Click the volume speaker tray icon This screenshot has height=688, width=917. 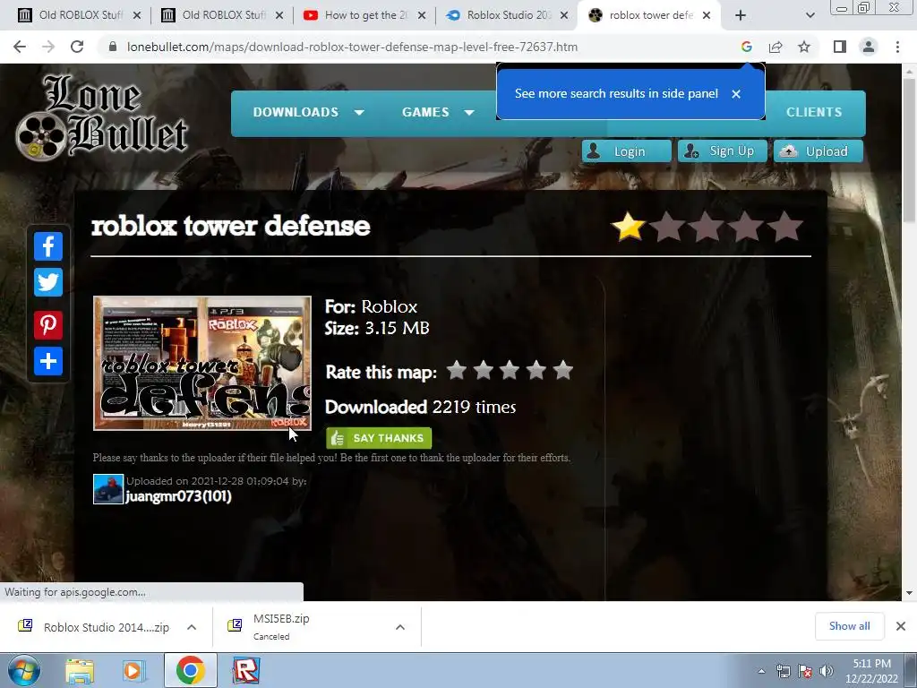tap(827, 672)
